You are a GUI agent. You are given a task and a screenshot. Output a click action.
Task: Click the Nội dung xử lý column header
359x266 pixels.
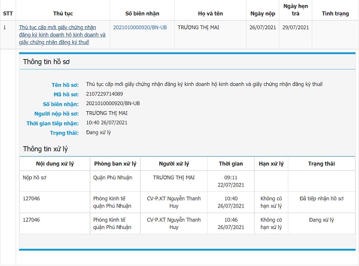click(x=54, y=164)
